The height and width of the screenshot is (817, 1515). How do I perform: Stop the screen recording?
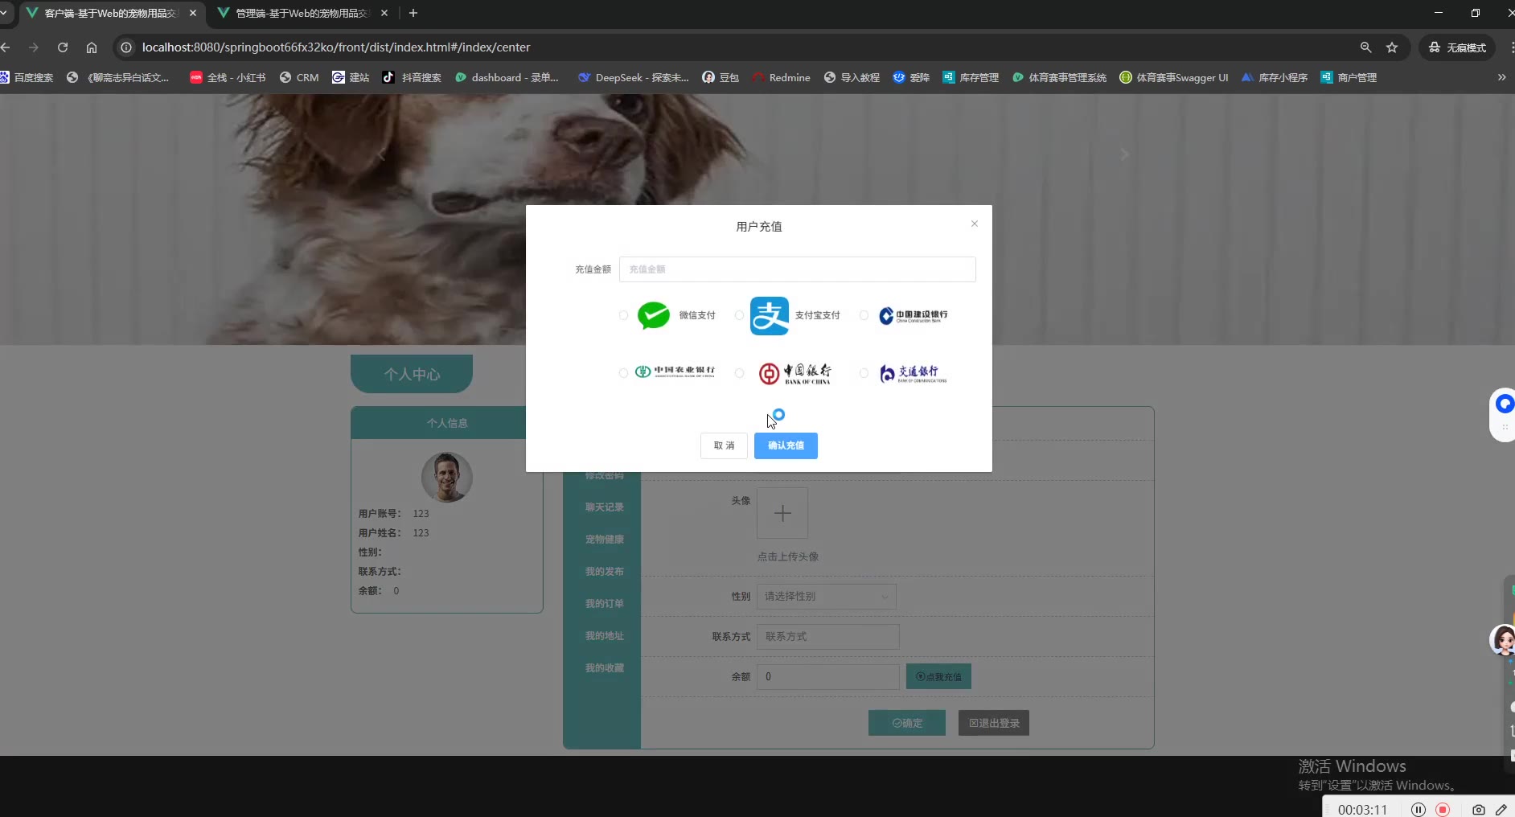(1443, 810)
